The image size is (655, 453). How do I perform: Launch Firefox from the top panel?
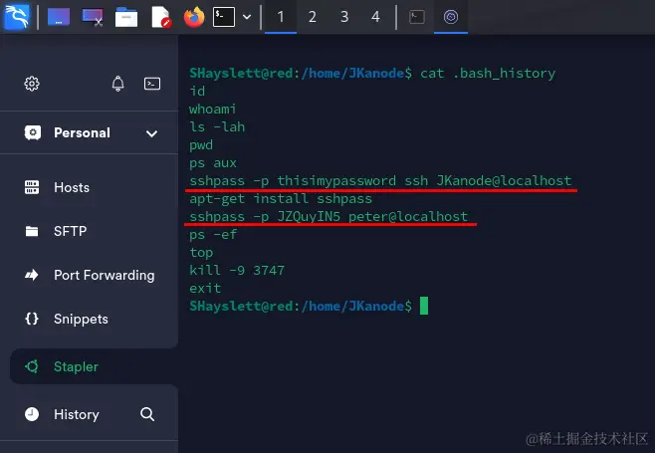tap(194, 17)
